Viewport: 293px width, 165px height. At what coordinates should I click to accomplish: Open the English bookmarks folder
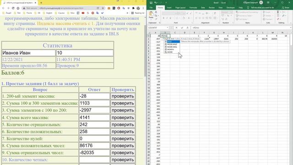click(x=48, y=13)
